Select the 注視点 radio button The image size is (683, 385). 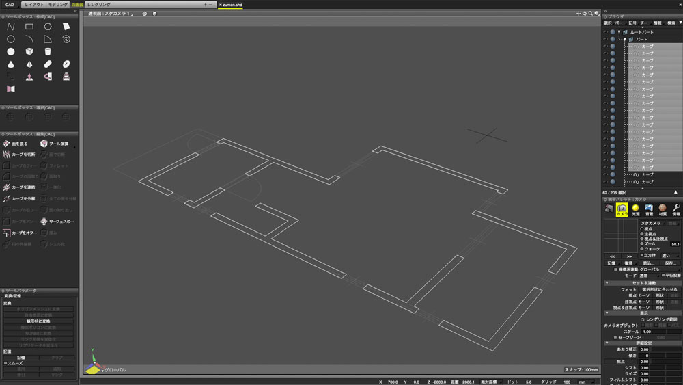coord(641,234)
